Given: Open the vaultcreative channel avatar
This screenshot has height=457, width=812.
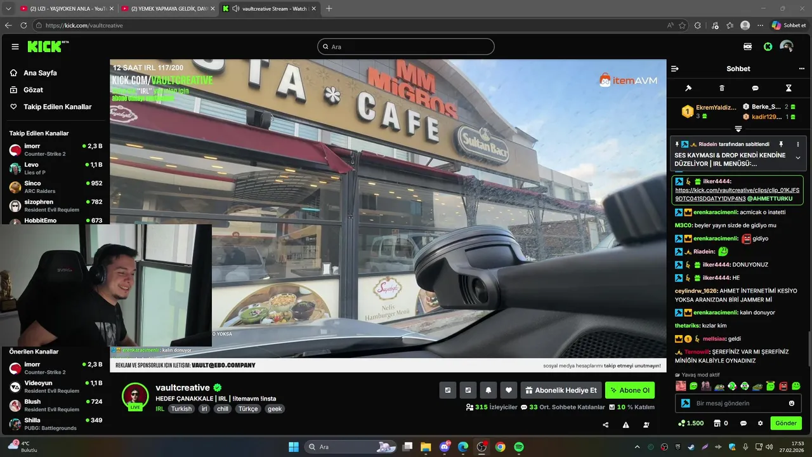Looking at the screenshot, I should [135, 396].
